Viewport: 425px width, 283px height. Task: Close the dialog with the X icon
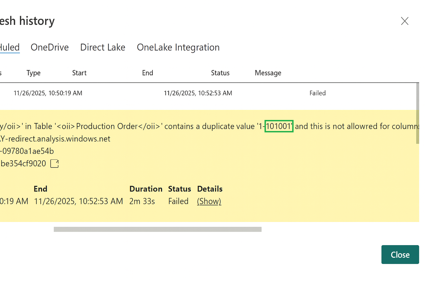pyautogui.click(x=405, y=21)
